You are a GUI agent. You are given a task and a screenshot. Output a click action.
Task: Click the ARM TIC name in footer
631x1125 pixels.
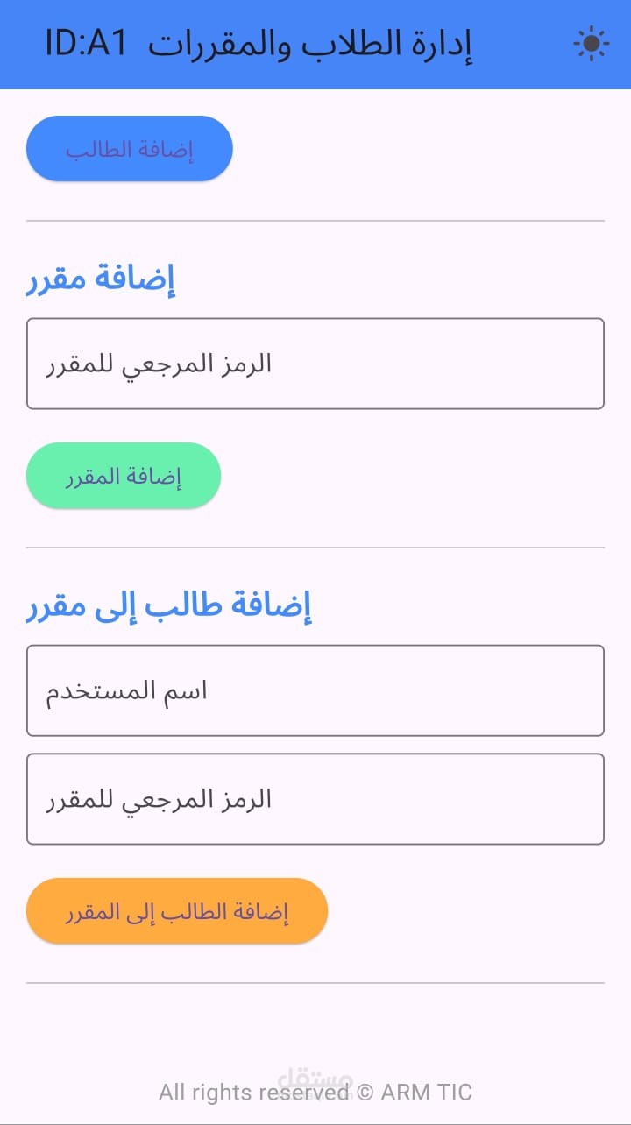pyautogui.click(x=427, y=1093)
